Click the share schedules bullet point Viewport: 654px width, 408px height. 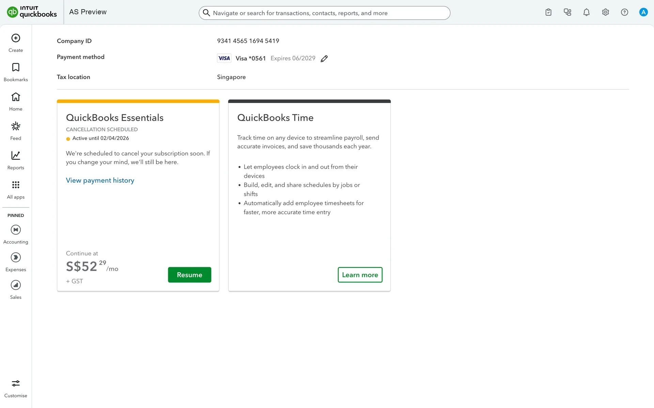pos(301,189)
